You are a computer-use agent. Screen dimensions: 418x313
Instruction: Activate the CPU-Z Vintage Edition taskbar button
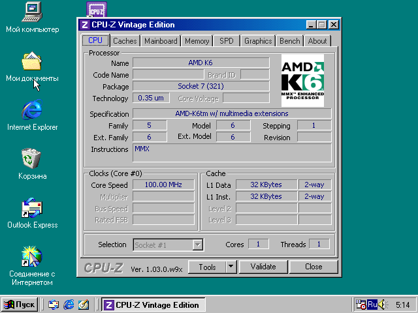pos(153,305)
